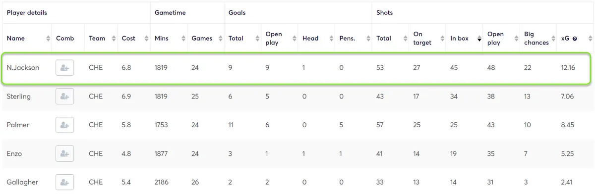The image size is (595, 195).
Task: Sort by xG column header
Action: (575, 38)
